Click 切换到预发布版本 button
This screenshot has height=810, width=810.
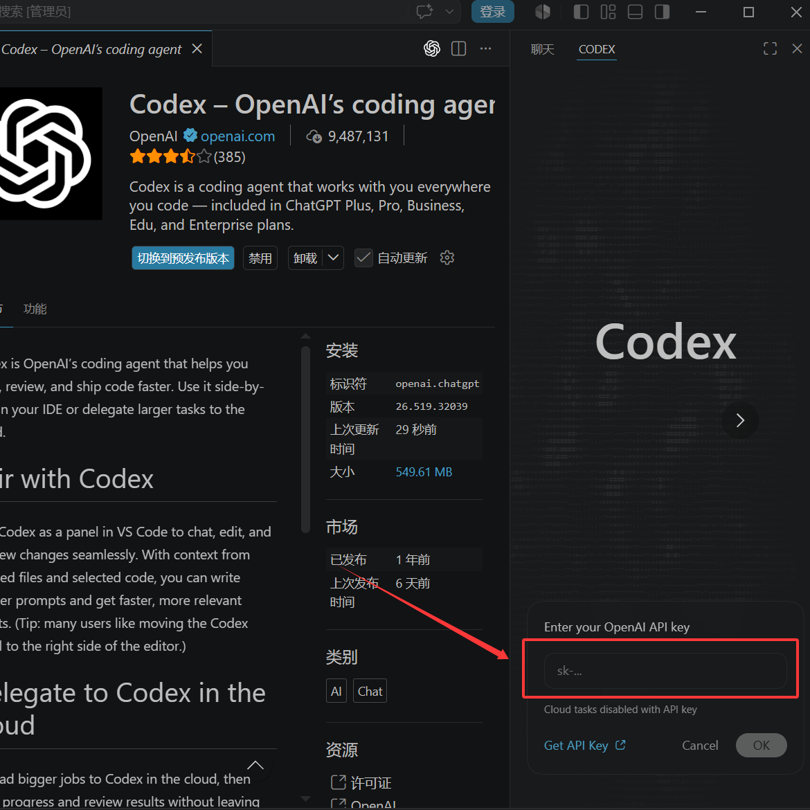pos(183,258)
